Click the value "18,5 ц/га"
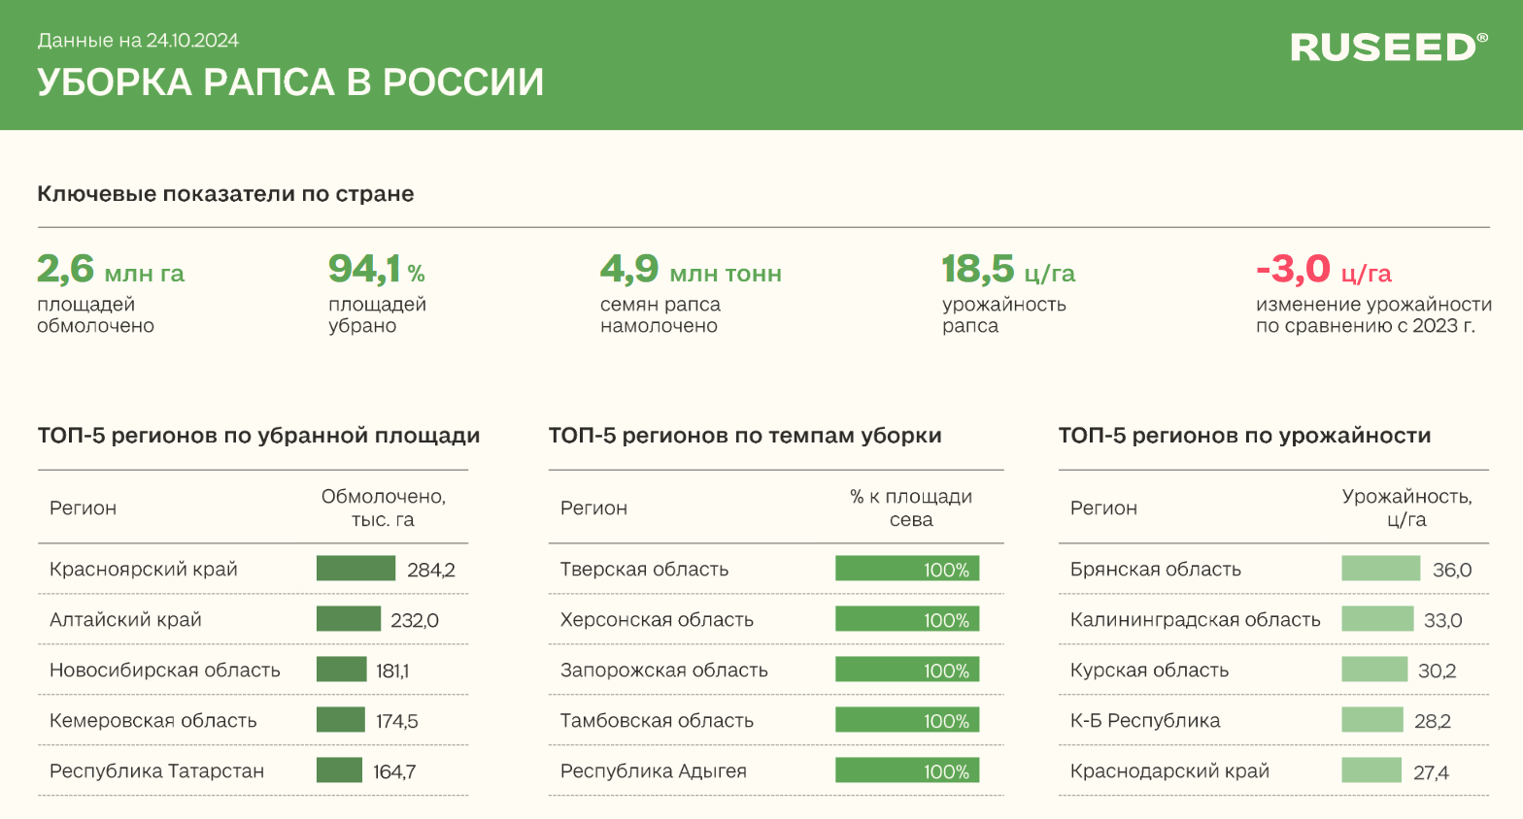 [1008, 269]
